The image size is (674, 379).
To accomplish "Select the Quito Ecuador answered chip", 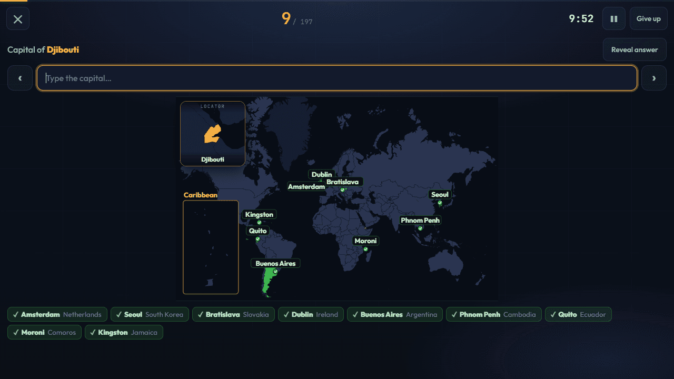I will 578,314.
